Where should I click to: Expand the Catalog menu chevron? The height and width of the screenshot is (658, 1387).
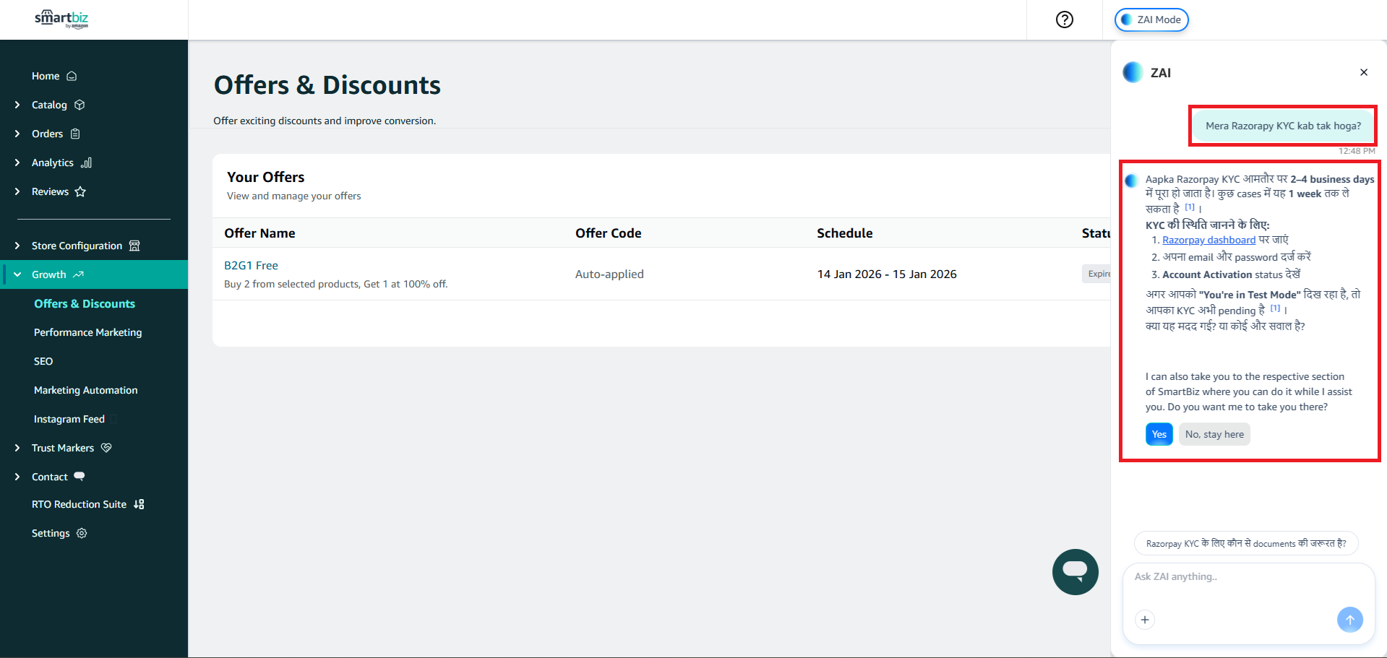tap(17, 105)
